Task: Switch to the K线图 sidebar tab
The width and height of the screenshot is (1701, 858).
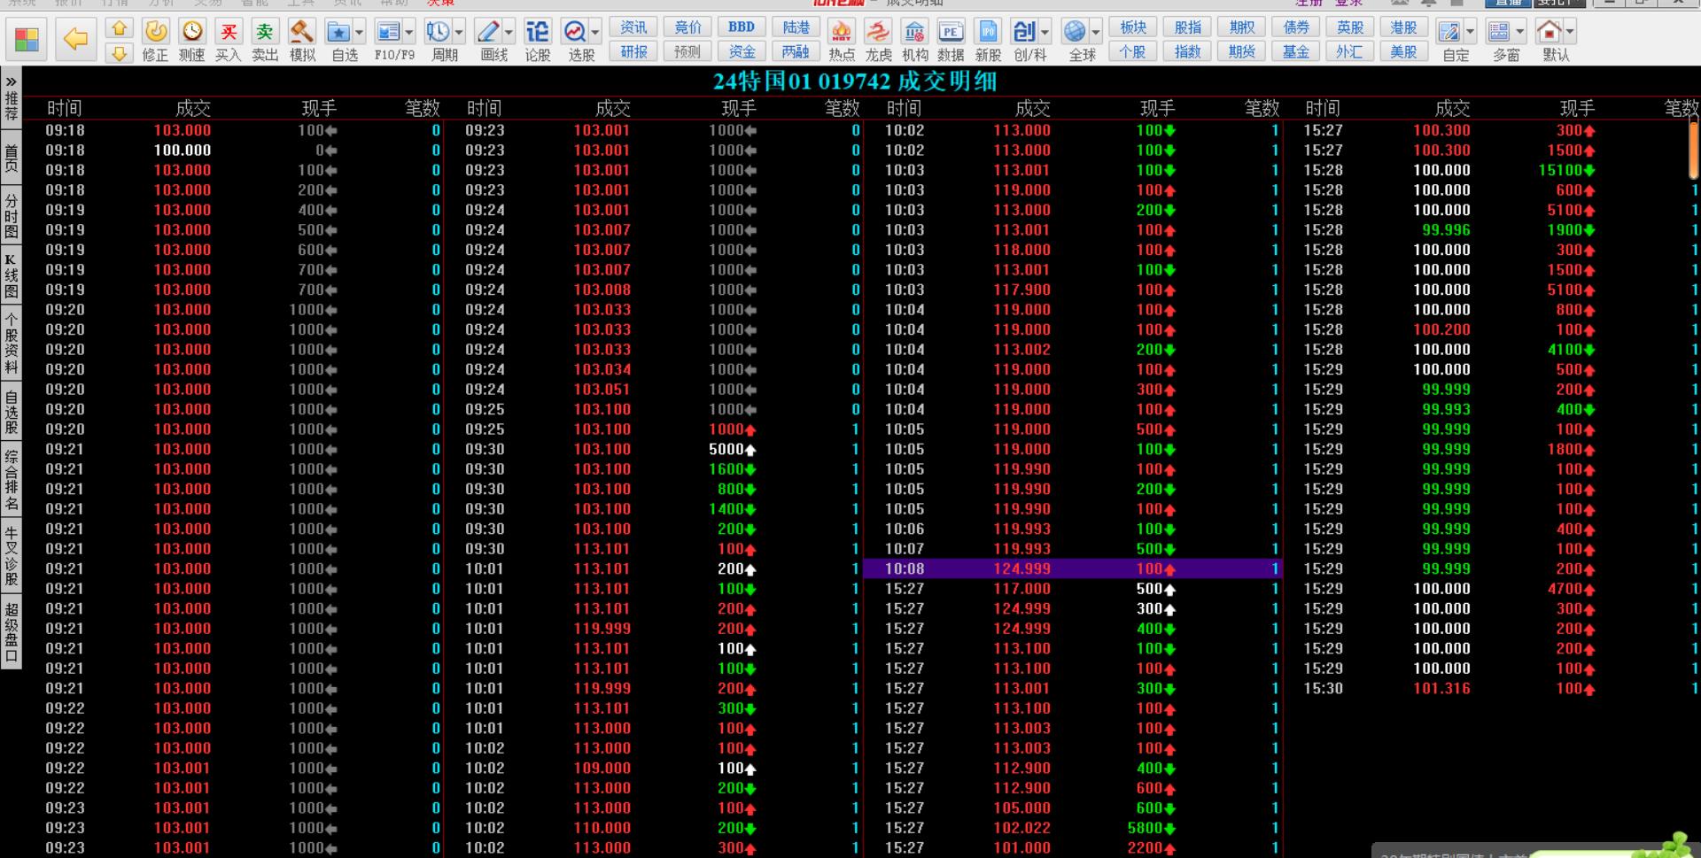Action: click(x=11, y=276)
